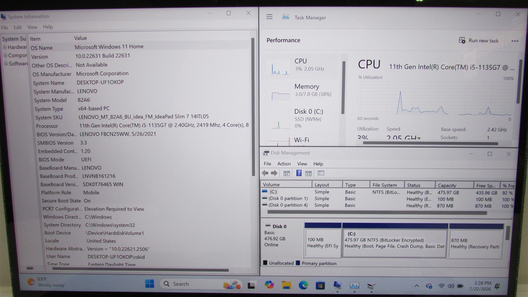
Task: Open Task View from taskbar
Action: pyautogui.click(x=251, y=285)
